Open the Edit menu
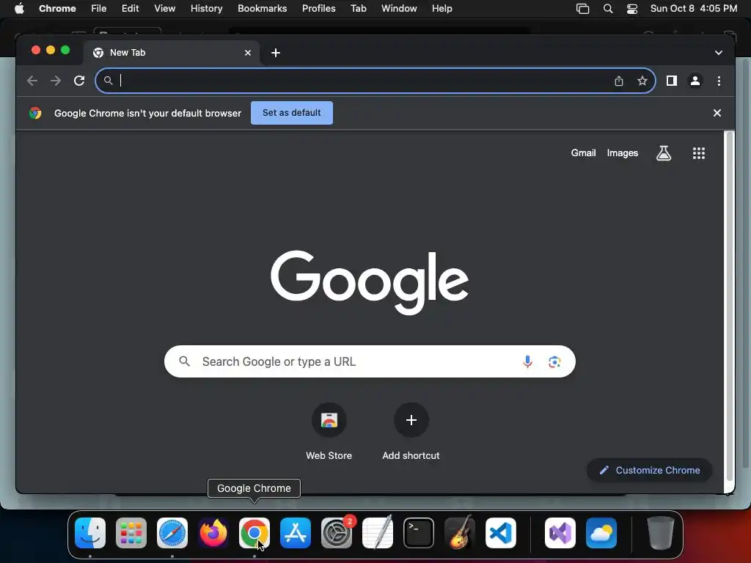Image resolution: width=751 pixels, height=563 pixels. click(x=130, y=9)
